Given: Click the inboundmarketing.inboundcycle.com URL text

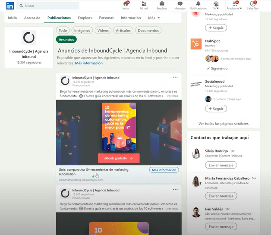Looking at the screenshot, I should tap(81, 180).
